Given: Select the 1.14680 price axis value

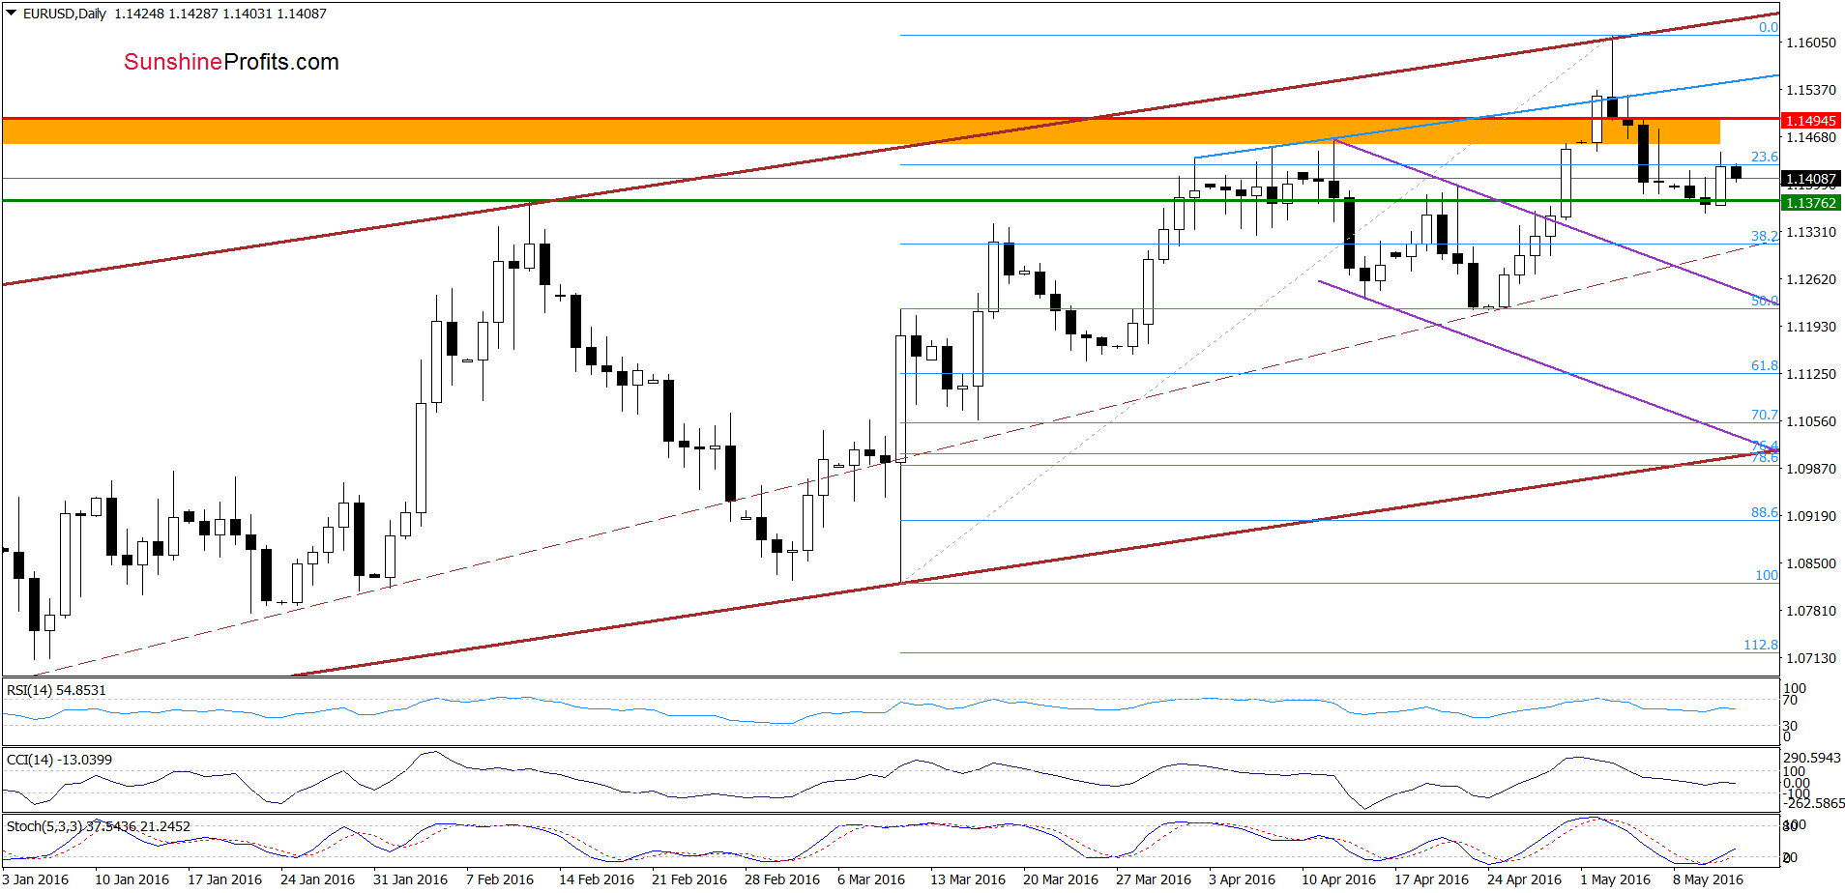Looking at the screenshot, I should [x=1811, y=137].
